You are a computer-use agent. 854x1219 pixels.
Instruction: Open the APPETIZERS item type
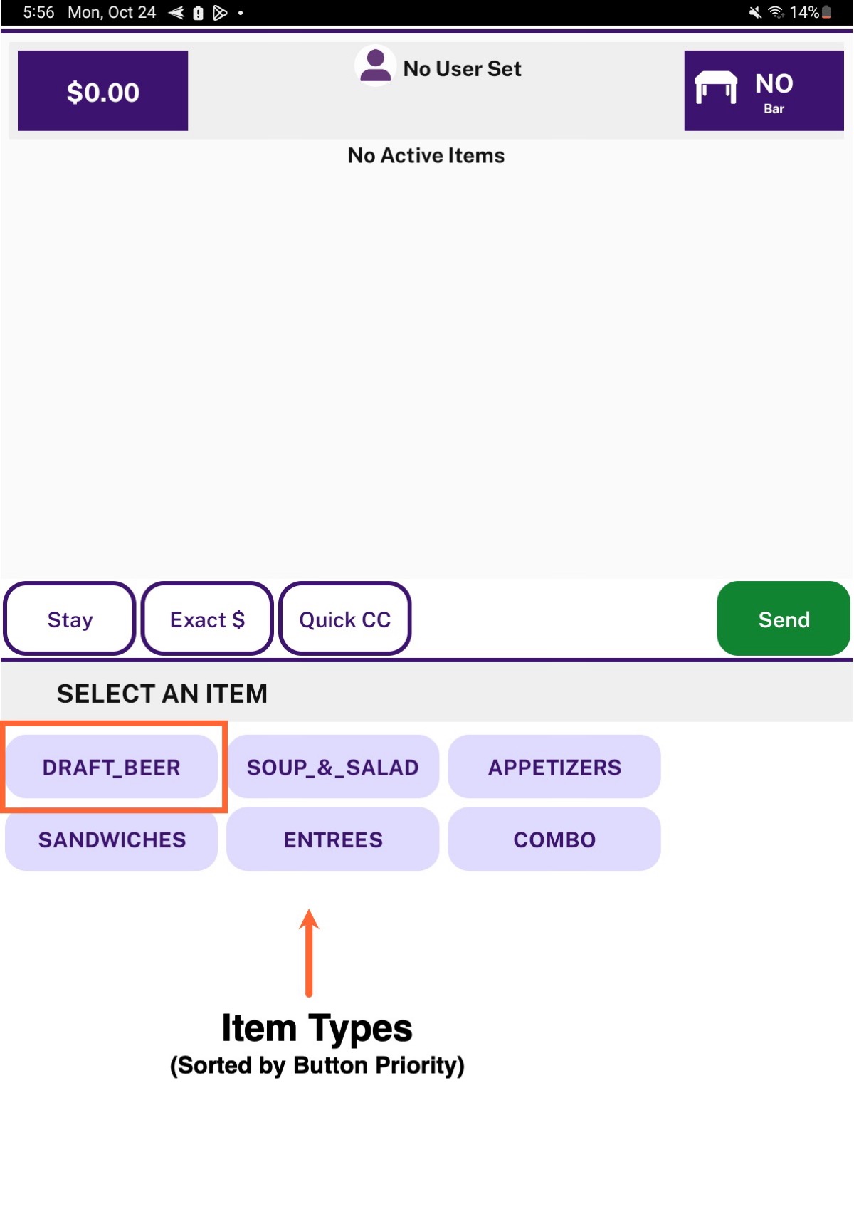(x=554, y=767)
